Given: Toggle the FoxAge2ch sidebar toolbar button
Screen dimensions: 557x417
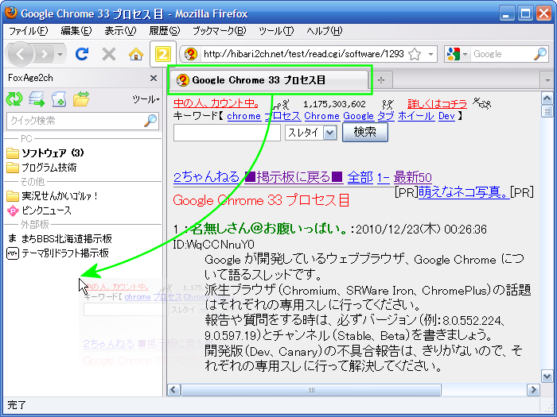Looking at the screenshot, I should pyautogui.click(x=162, y=54).
